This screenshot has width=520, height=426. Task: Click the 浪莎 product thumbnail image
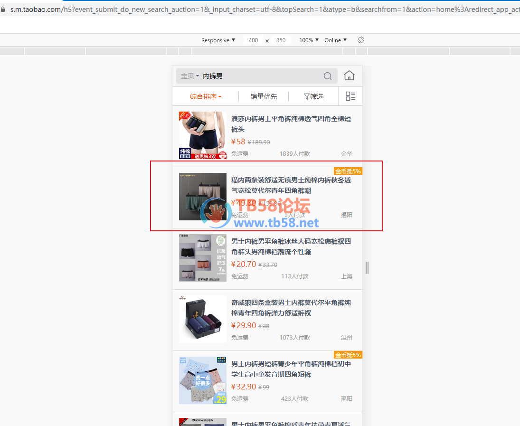coord(203,135)
